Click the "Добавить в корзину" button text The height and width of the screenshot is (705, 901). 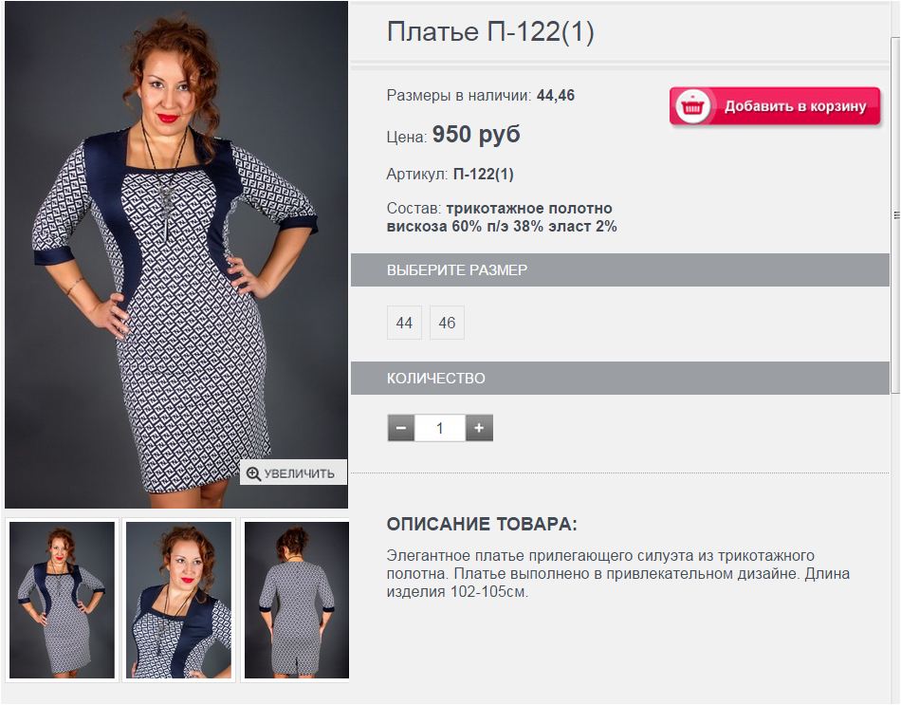pos(796,106)
